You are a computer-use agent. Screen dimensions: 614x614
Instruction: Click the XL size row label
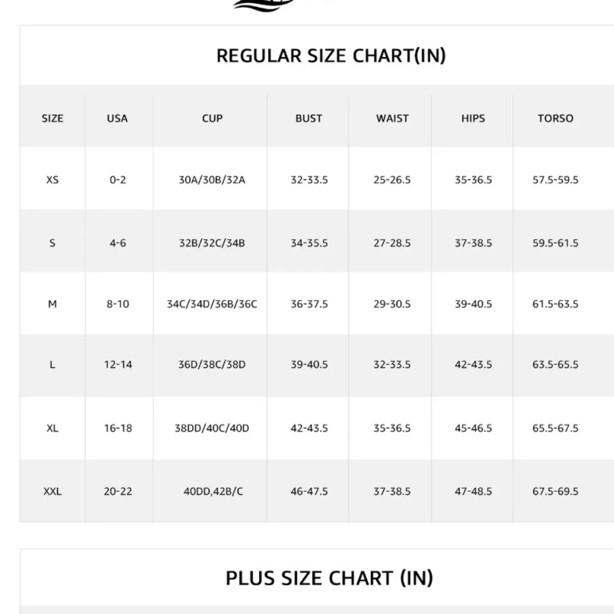click(x=53, y=428)
